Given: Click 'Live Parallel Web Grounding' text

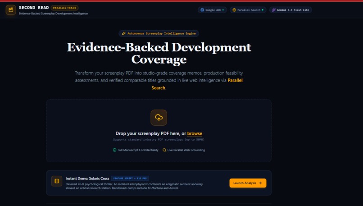Looking at the screenshot, I should (x=186, y=150).
